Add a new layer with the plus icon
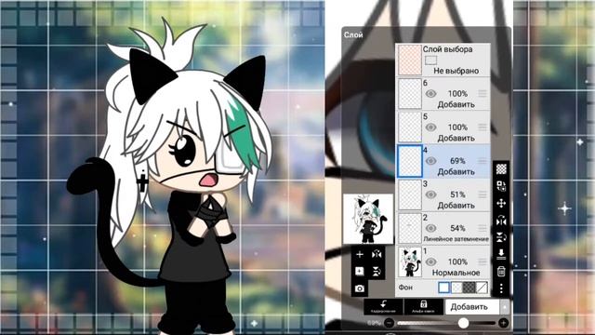The image size is (595, 335). pyautogui.click(x=360, y=254)
